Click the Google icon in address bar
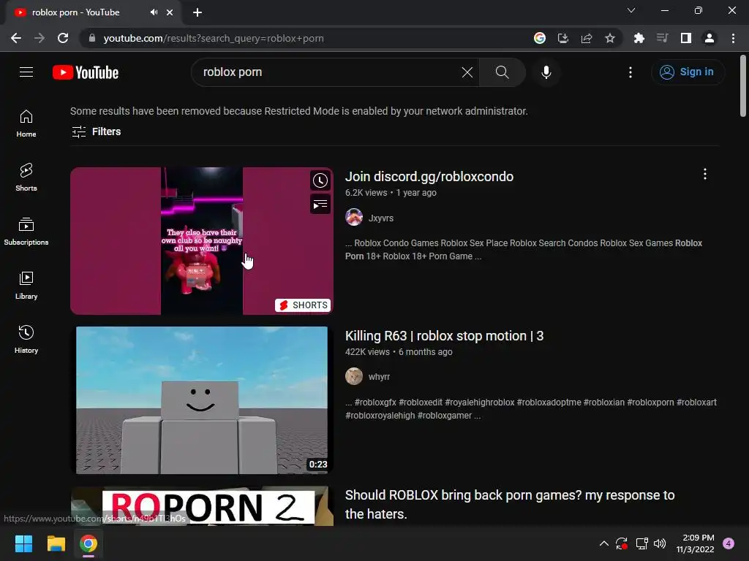Screen dimensions: 749x561 click(540, 38)
